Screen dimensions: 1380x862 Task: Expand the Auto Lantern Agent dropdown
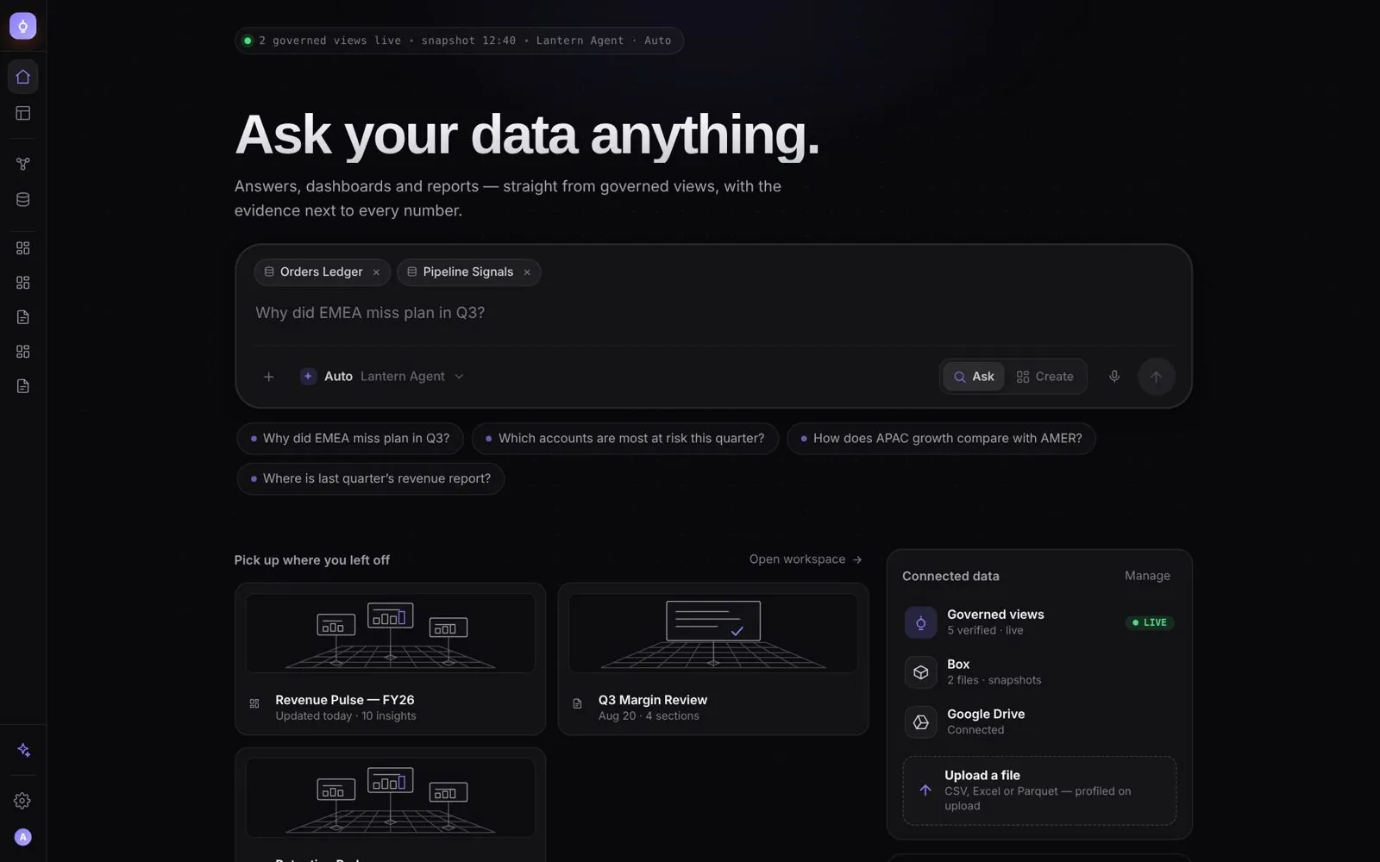point(382,377)
